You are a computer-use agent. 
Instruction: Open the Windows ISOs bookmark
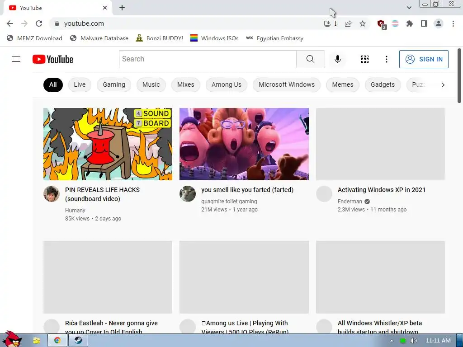coord(214,38)
